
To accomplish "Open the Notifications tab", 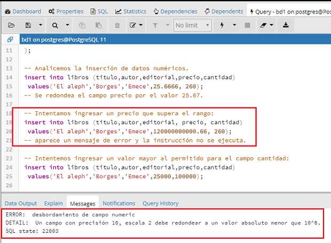I will (x=119, y=203).
